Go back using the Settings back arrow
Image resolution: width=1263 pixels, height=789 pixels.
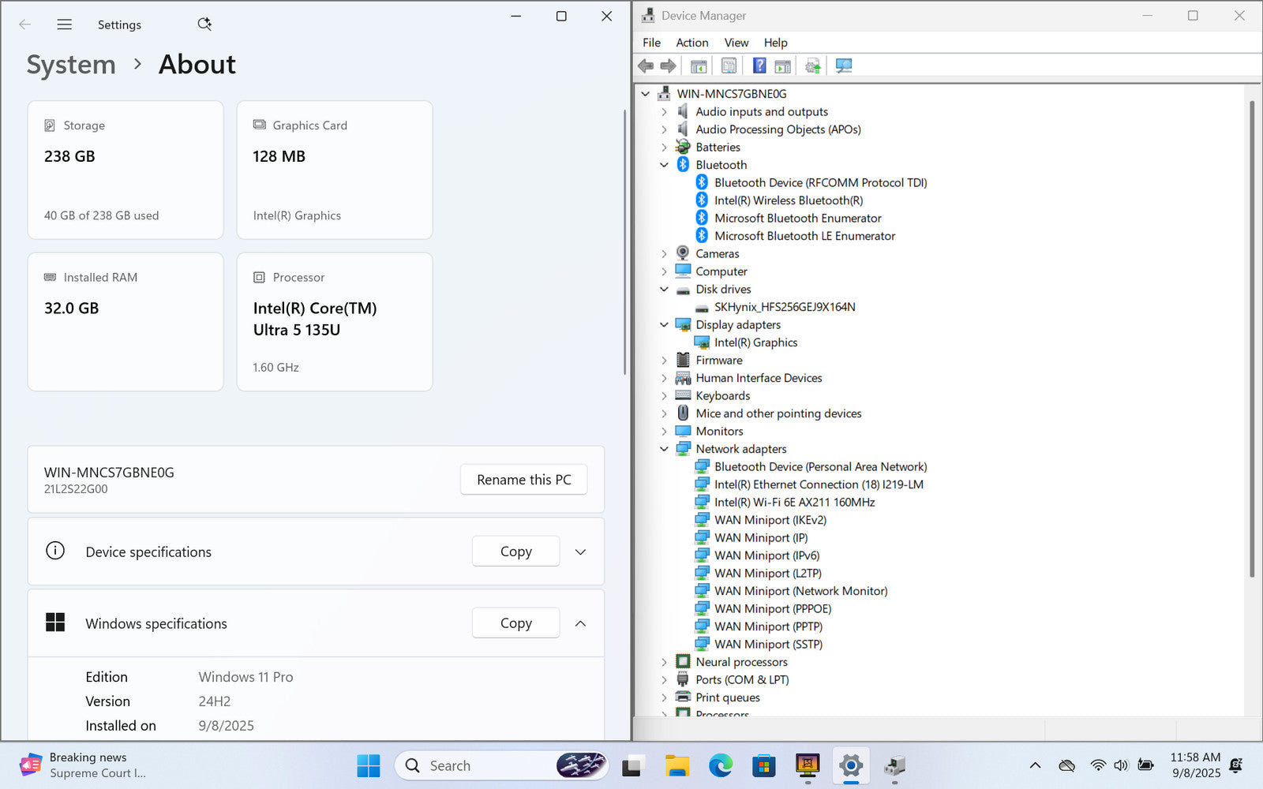(24, 24)
